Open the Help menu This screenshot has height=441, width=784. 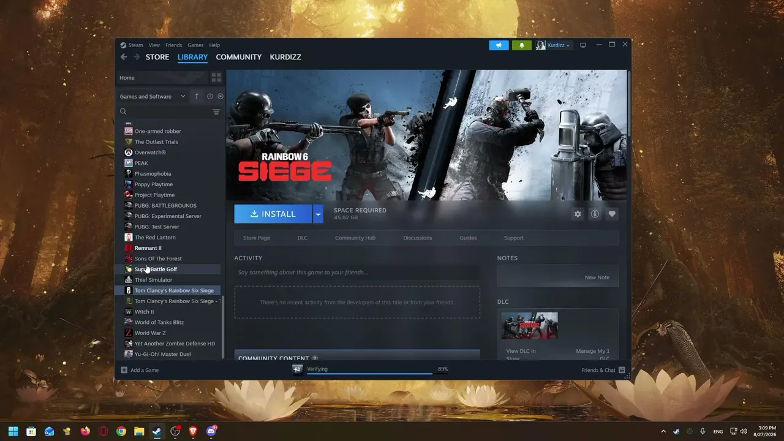click(x=214, y=45)
